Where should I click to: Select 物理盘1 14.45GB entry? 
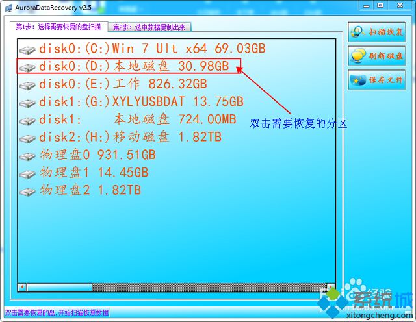point(94,173)
